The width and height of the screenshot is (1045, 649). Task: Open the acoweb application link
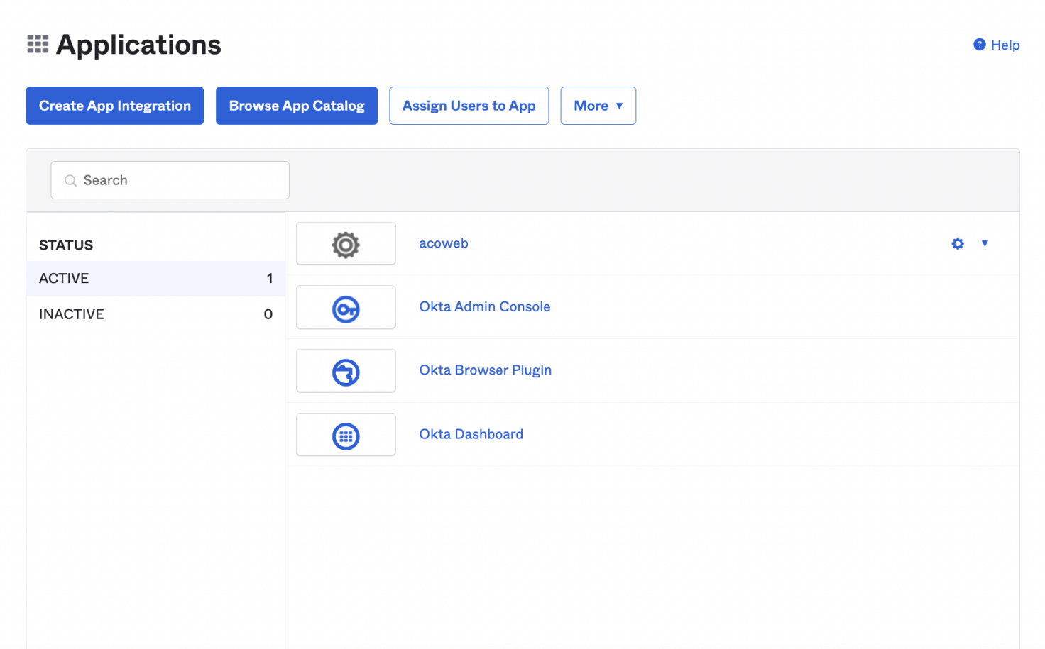[444, 243]
